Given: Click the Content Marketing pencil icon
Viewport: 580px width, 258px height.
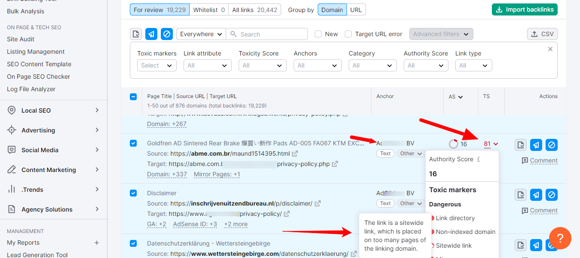Looking at the screenshot, I should (x=12, y=170).
